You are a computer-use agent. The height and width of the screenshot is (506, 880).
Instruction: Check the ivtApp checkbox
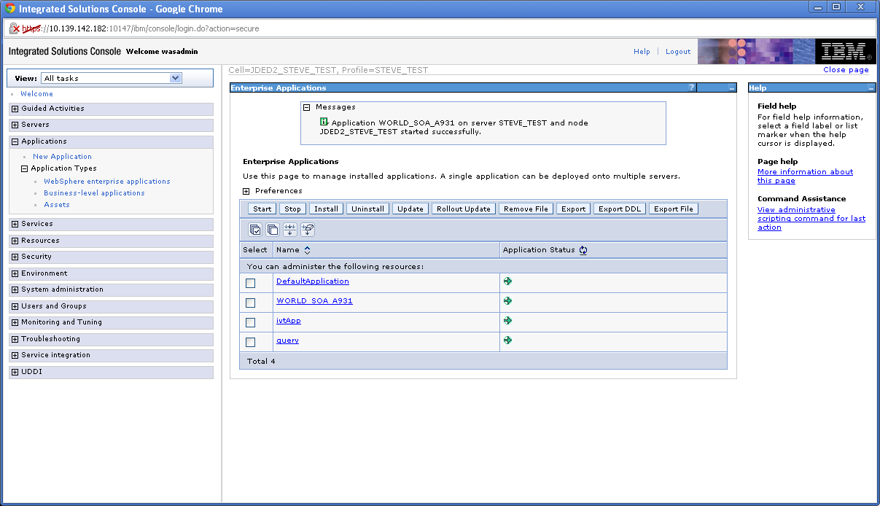(x=251, y=322)
